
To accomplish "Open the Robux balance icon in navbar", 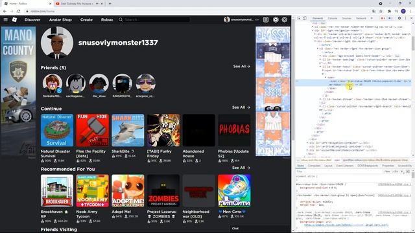I will [x=276, y=19].
